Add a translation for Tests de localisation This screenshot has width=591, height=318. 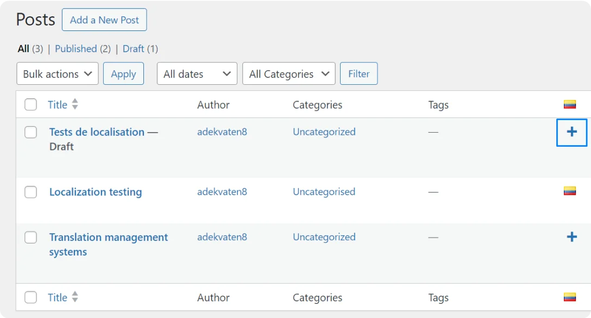[571, 132]
